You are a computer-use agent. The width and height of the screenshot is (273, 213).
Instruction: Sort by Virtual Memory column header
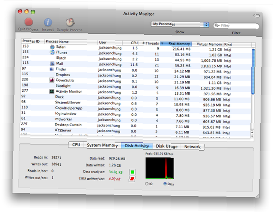pyautogui.click(x=207, y=44)
